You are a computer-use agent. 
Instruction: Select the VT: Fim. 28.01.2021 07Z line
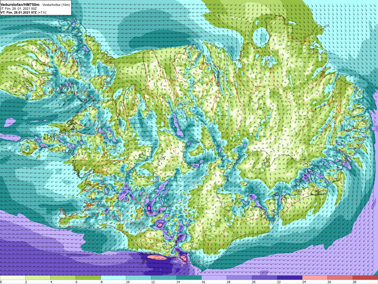(19, 12)
